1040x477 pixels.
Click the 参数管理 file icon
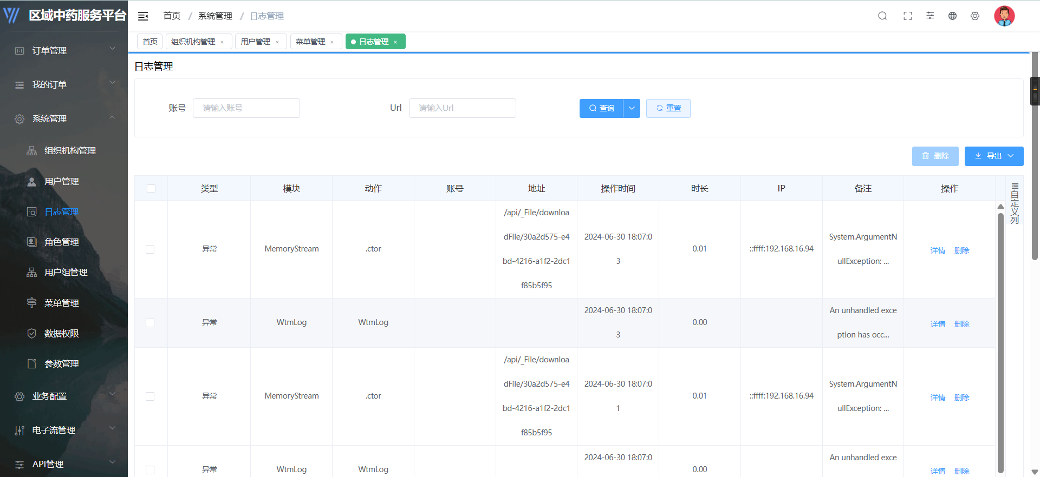[32, 363]
